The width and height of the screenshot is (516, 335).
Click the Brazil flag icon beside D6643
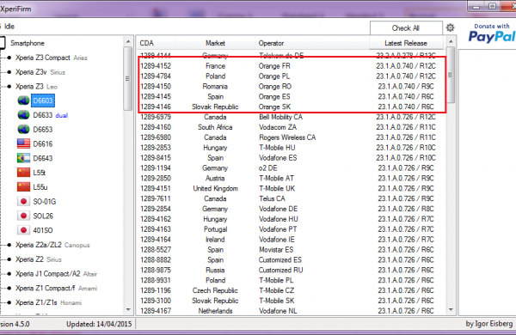(x=23, y=158)
